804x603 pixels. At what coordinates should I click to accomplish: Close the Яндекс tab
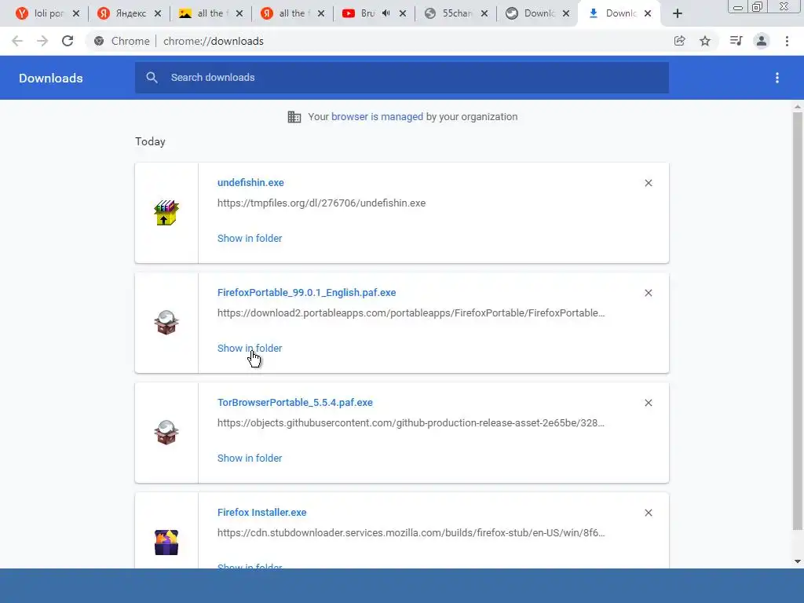tap(157, 13)
